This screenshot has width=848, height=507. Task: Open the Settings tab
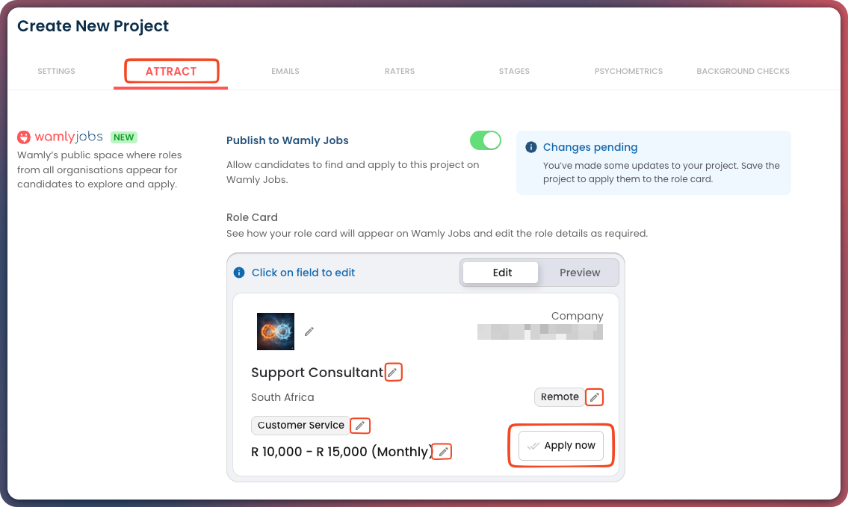(x=57, y=72)
